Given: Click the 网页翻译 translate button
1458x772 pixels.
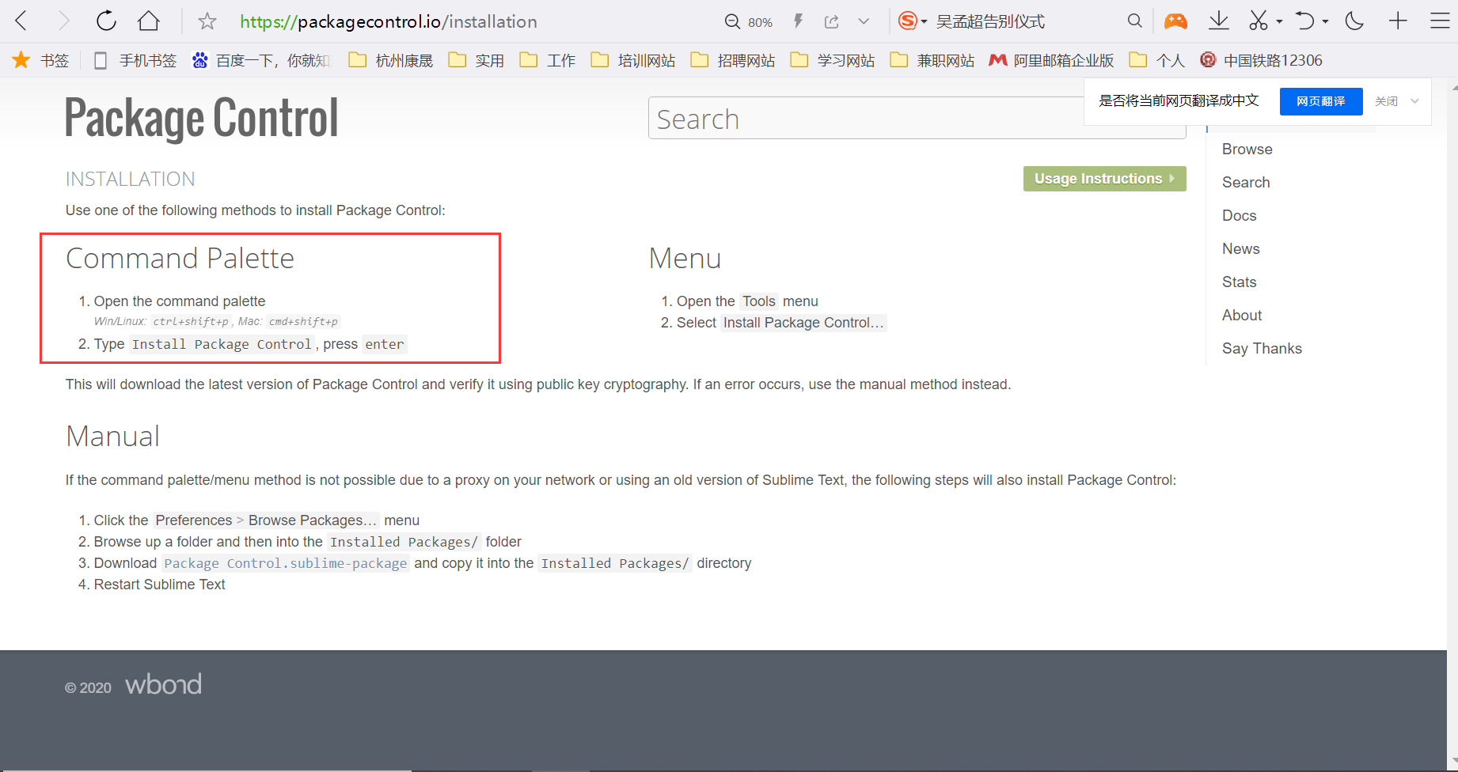Looking at the screenshot, I should [x=1321, y=101].
